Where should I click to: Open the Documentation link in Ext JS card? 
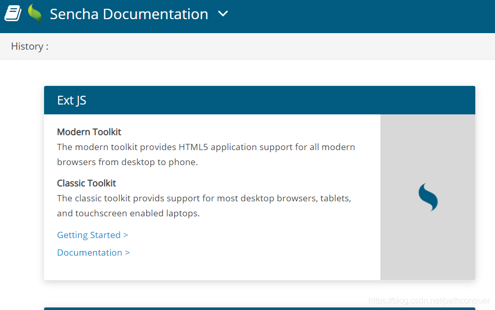click(93, 253)
